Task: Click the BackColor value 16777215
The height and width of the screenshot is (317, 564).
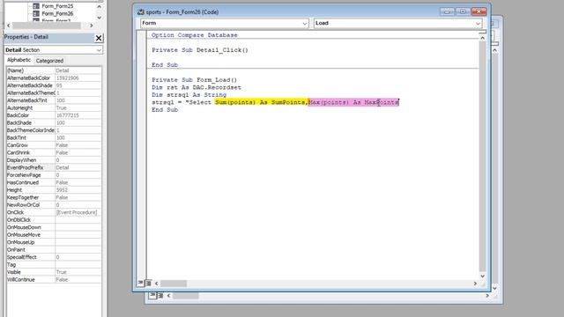Action: click(x=78, y=115)
